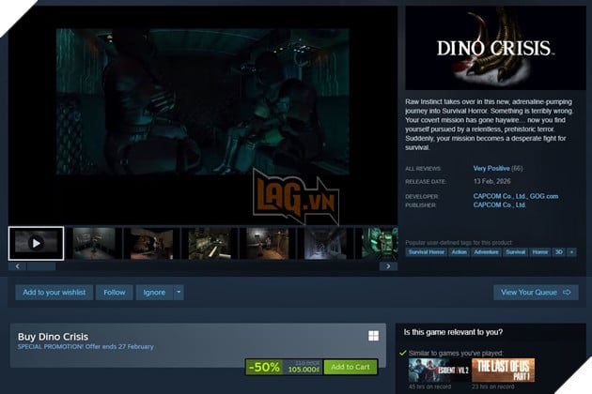Viewport: 592px width, 394px height.
Task: Select the Adventure tag
Action: point(487,251)
